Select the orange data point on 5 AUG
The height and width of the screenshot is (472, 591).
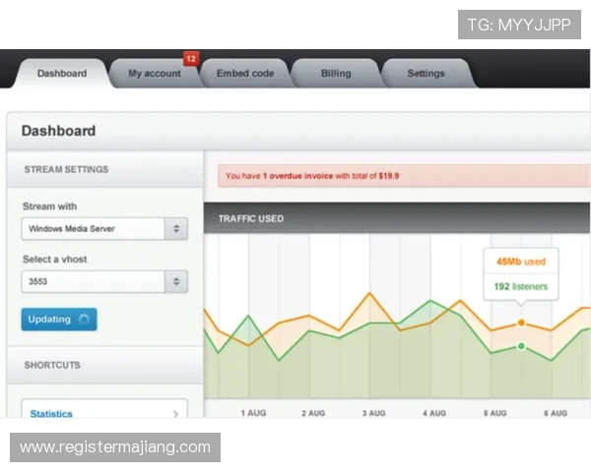521,323
